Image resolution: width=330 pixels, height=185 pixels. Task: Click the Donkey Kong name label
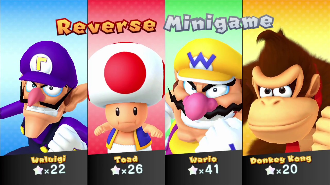281,160
